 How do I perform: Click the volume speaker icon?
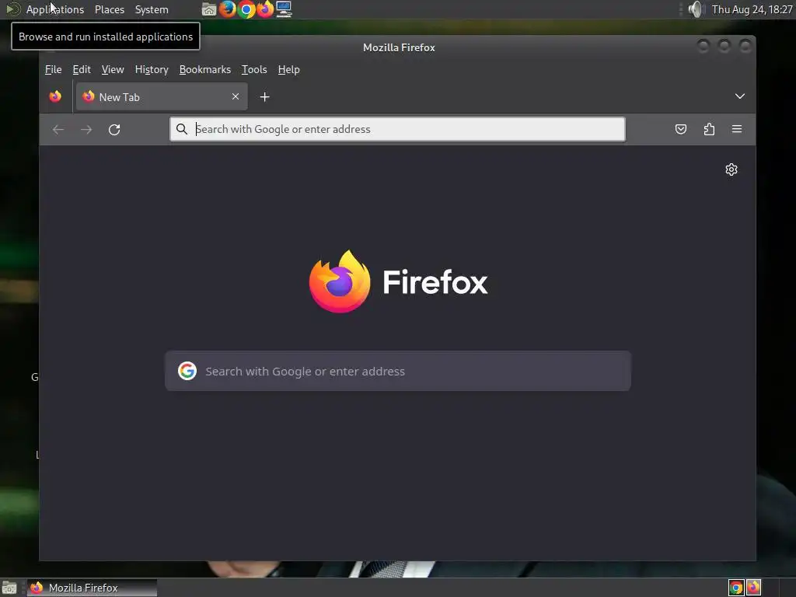pos(696,9)
